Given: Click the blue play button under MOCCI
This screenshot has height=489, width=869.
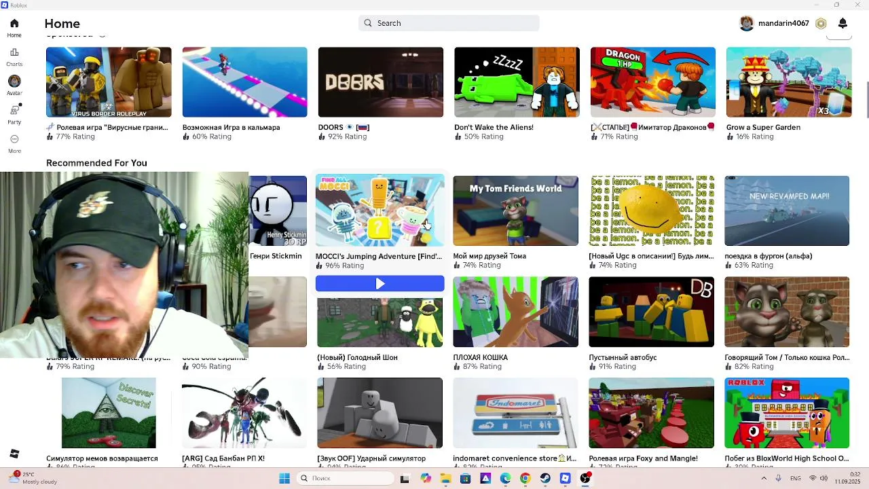Looking at the screenshot, I should [380, 284].
